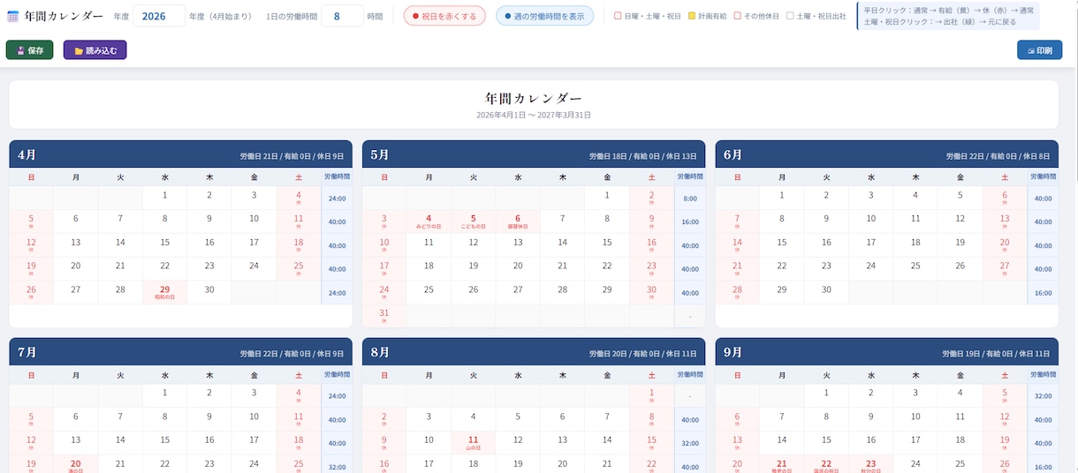Click the daily work hours field showing 8
The image size is (1078, 473).
click(x=342, y=16)
